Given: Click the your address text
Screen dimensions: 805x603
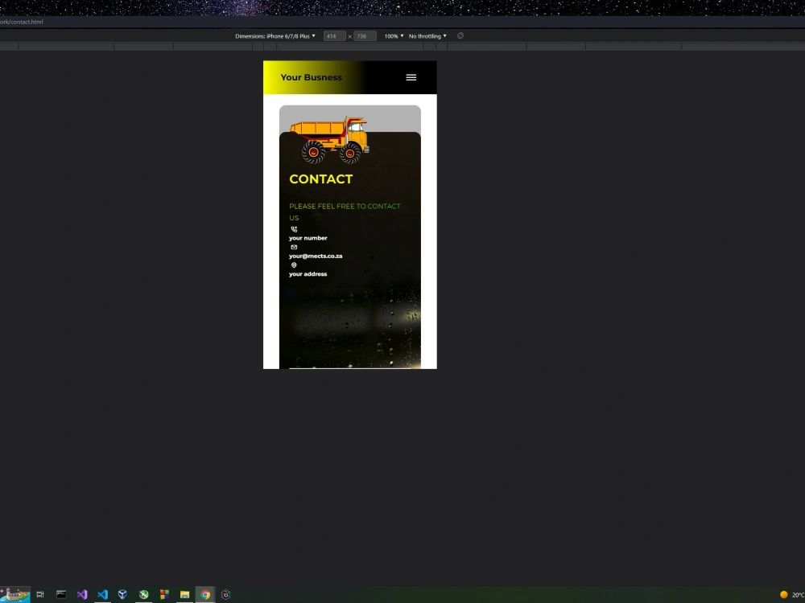Looking at the screenshot, I should (308, 274).
